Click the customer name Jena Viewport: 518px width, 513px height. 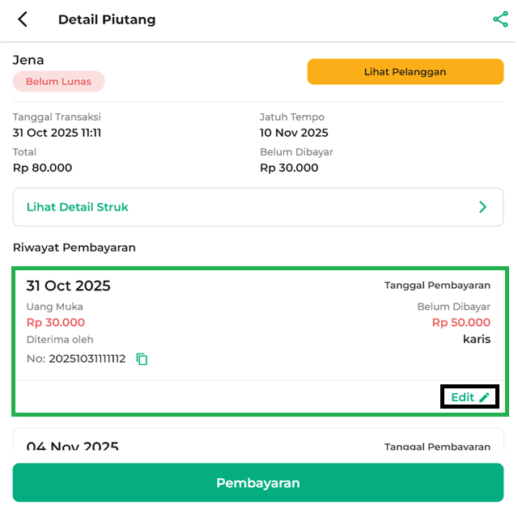pos(28,60)
